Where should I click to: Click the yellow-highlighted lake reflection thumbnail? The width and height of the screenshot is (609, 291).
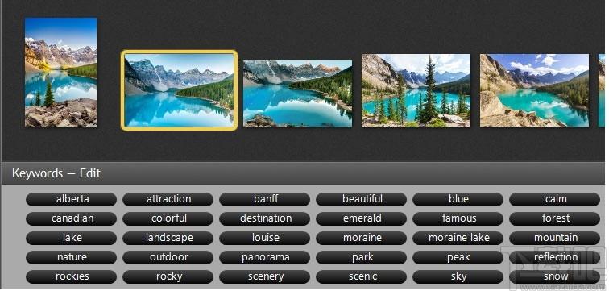[179, 90]
